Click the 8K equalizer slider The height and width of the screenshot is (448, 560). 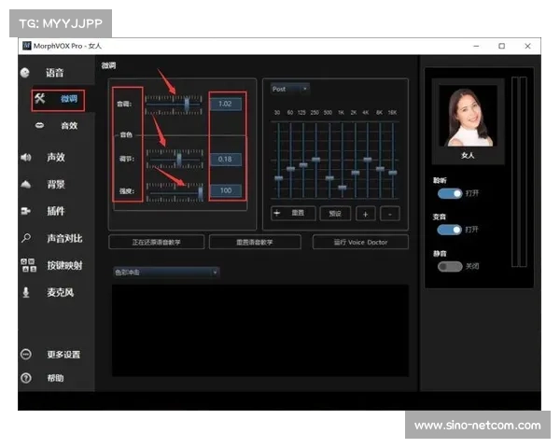(x=381, y=169)
